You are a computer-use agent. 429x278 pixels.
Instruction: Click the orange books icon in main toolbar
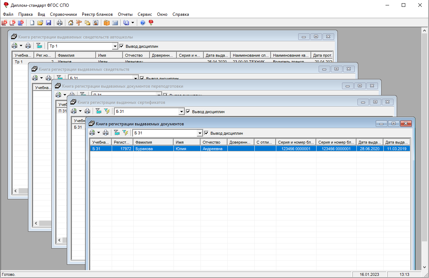pos(107,23)
